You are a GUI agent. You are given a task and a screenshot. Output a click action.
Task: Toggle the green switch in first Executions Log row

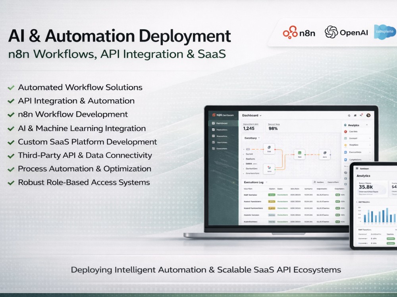(337, 195)
